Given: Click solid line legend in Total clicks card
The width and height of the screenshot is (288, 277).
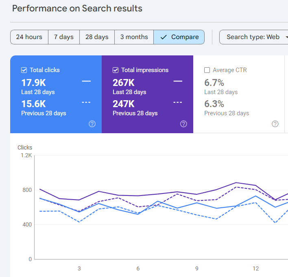Looking at the screenshot, I should coord(86,81).
